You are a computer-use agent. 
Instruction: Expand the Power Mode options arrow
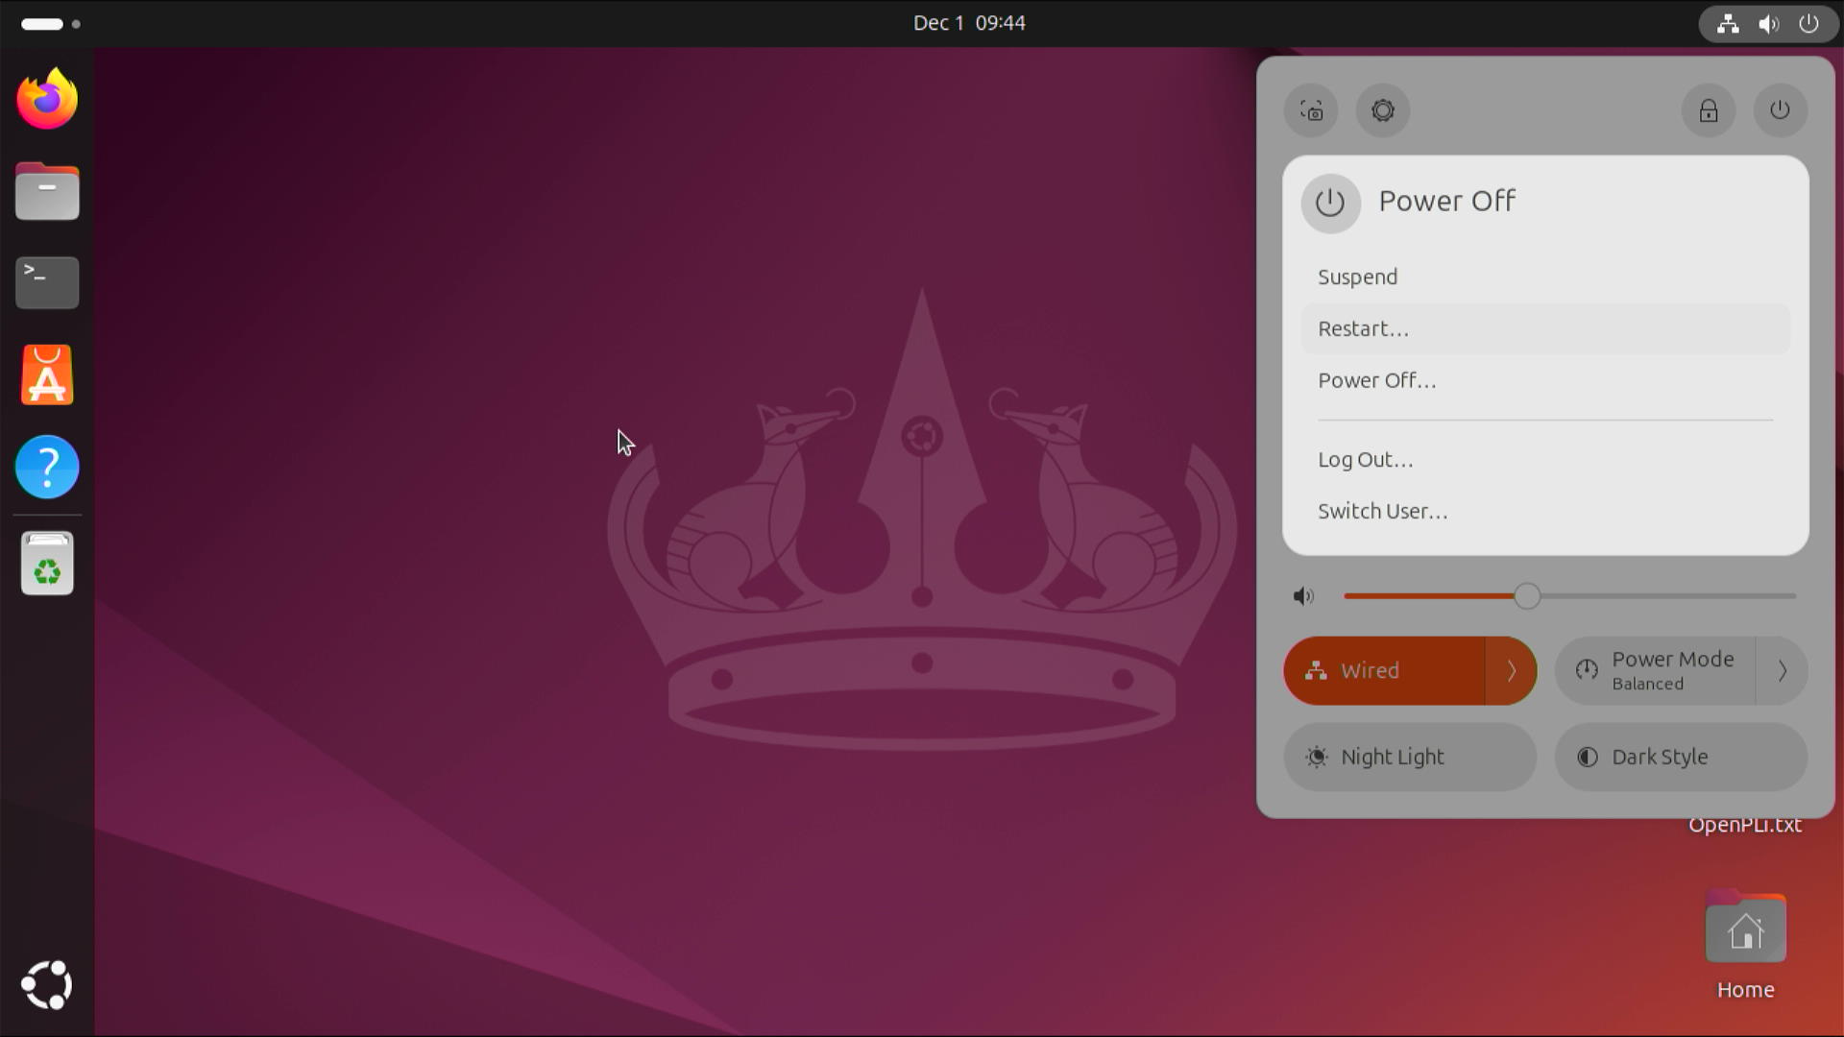tap(1782, 670)
